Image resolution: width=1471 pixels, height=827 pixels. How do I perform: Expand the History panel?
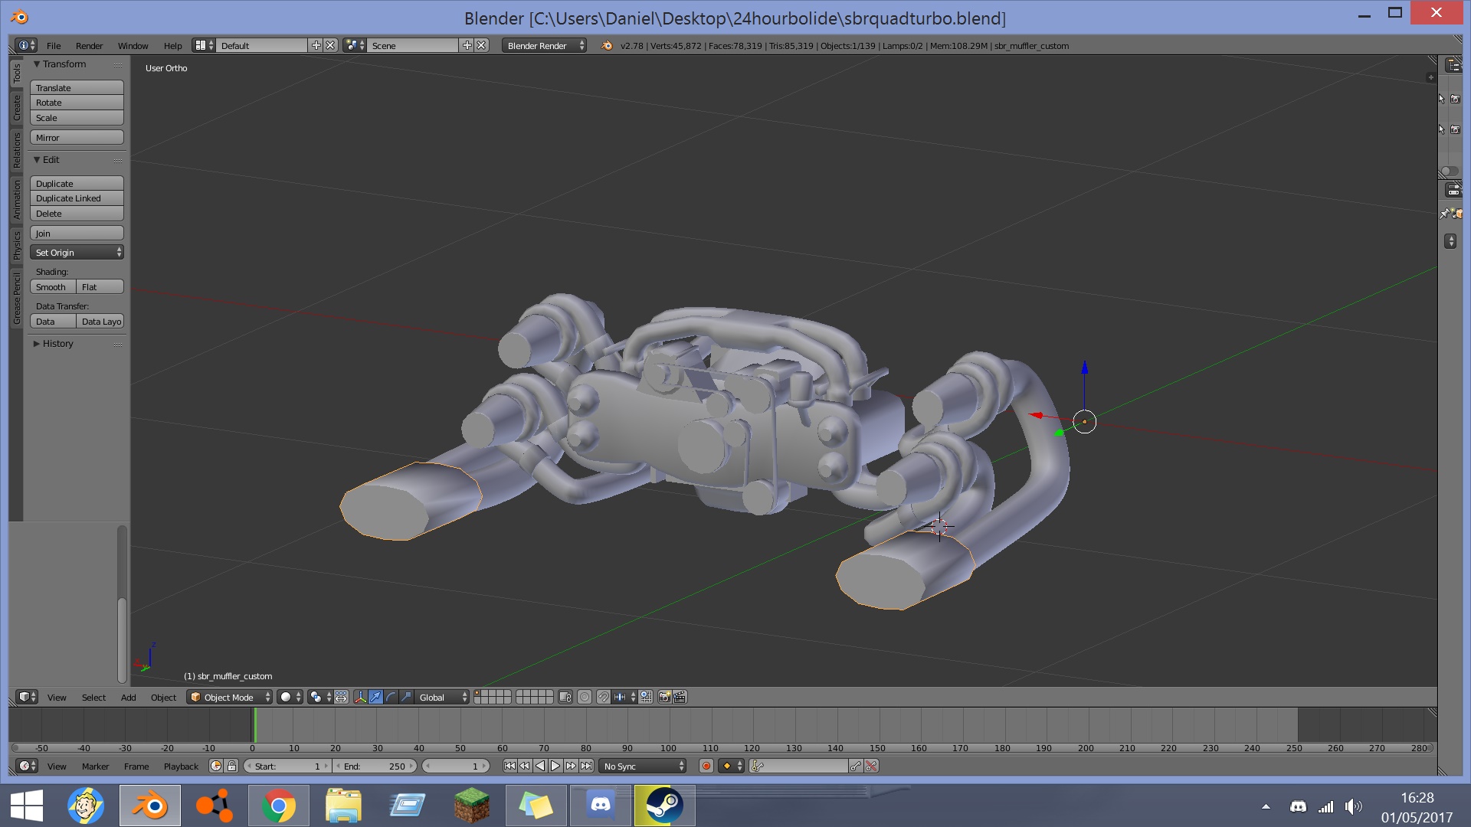(x=37, y=343)
